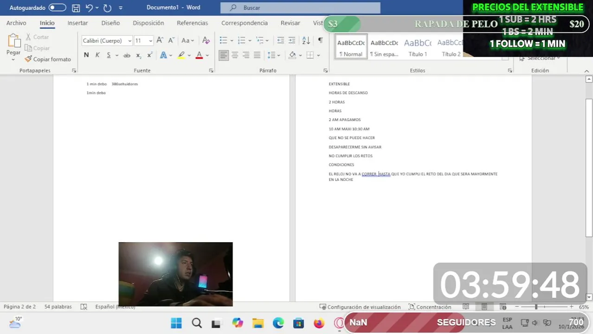Click the Pegar paste button
Image resolution: width=593 pixels, height=334 pixels.
click(x=13, y=46)
